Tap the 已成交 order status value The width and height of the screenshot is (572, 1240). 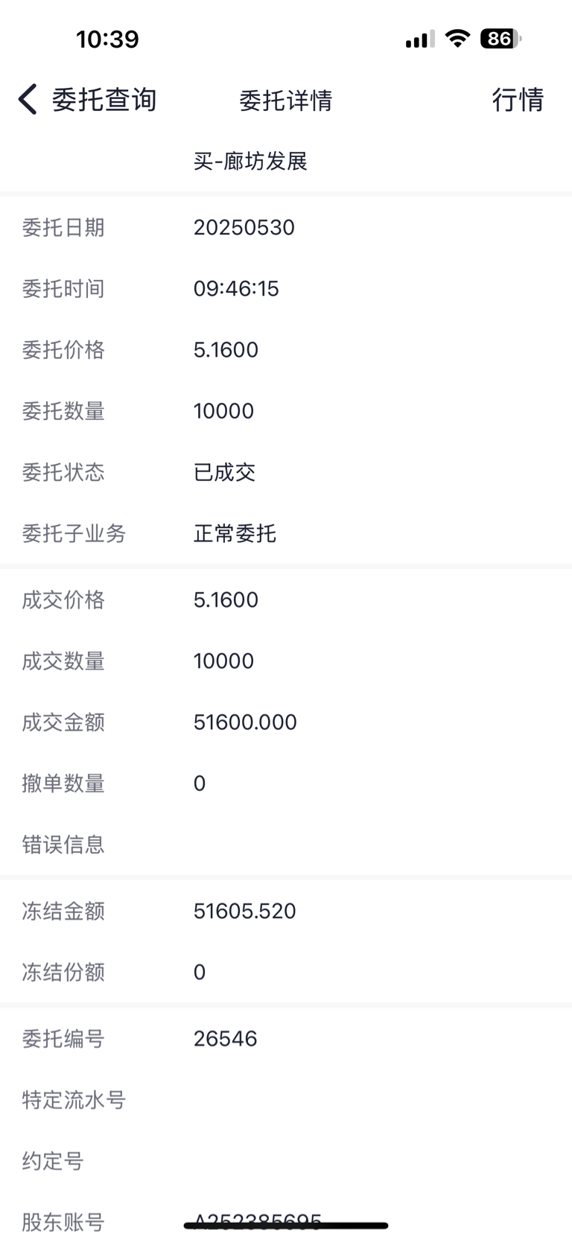(x=224, y=472)
